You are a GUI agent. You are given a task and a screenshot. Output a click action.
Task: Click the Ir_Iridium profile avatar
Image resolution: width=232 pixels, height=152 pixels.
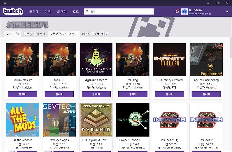[x=184, y=12]
